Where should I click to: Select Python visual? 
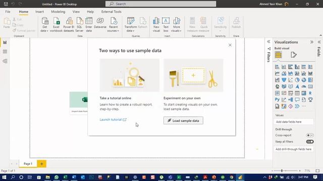[x=277, y=100]
